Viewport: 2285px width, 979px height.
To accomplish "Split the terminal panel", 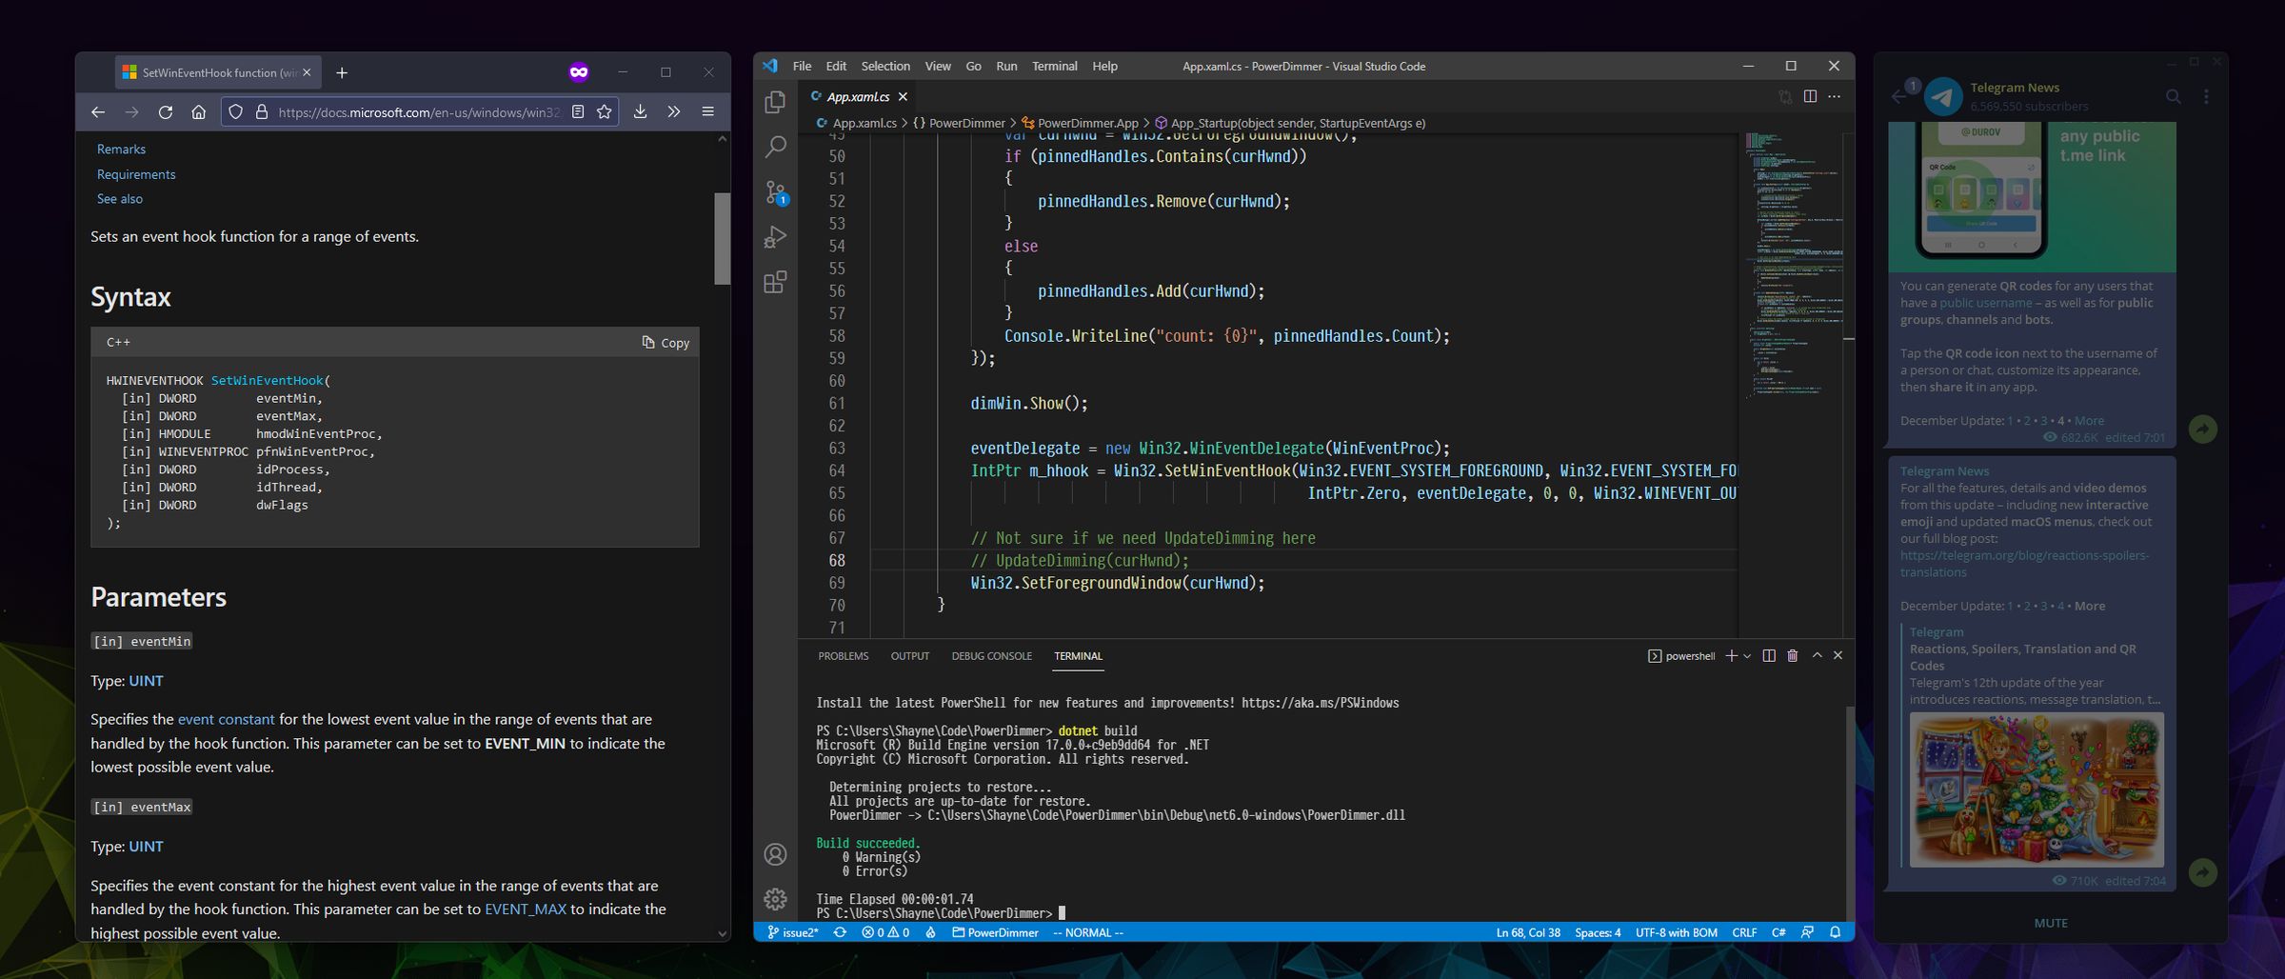I will click(x=1769, y=656).
